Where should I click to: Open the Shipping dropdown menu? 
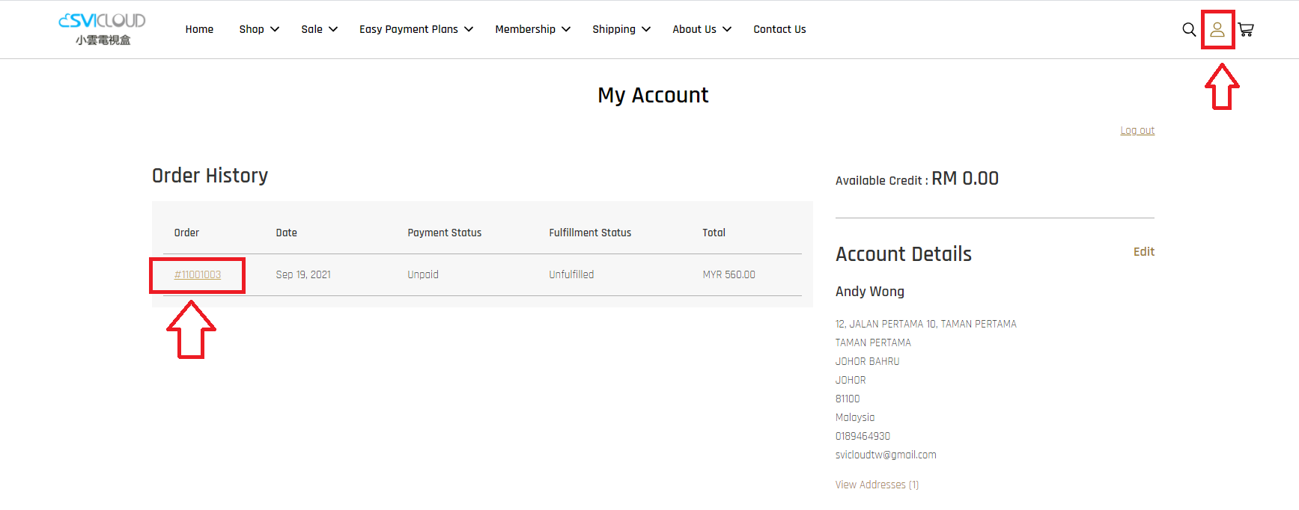click(621, 29)
